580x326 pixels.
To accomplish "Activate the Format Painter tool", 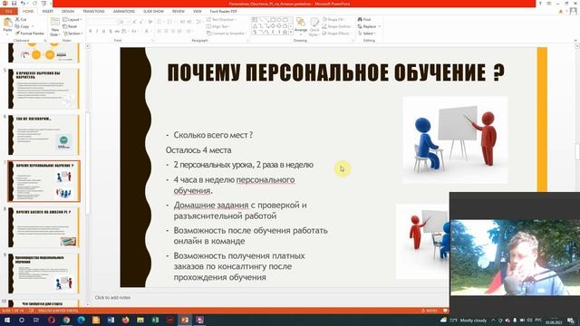I will click(x=30, y=34).
